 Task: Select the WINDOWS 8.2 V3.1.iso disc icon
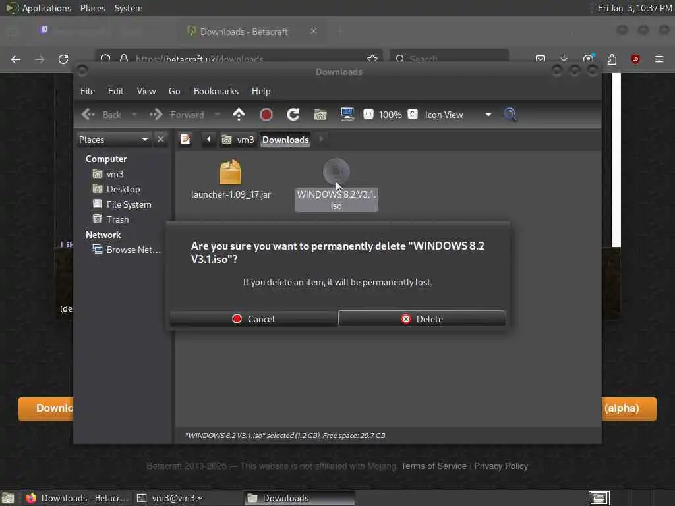pyautogui.click(x=336, y=172)
